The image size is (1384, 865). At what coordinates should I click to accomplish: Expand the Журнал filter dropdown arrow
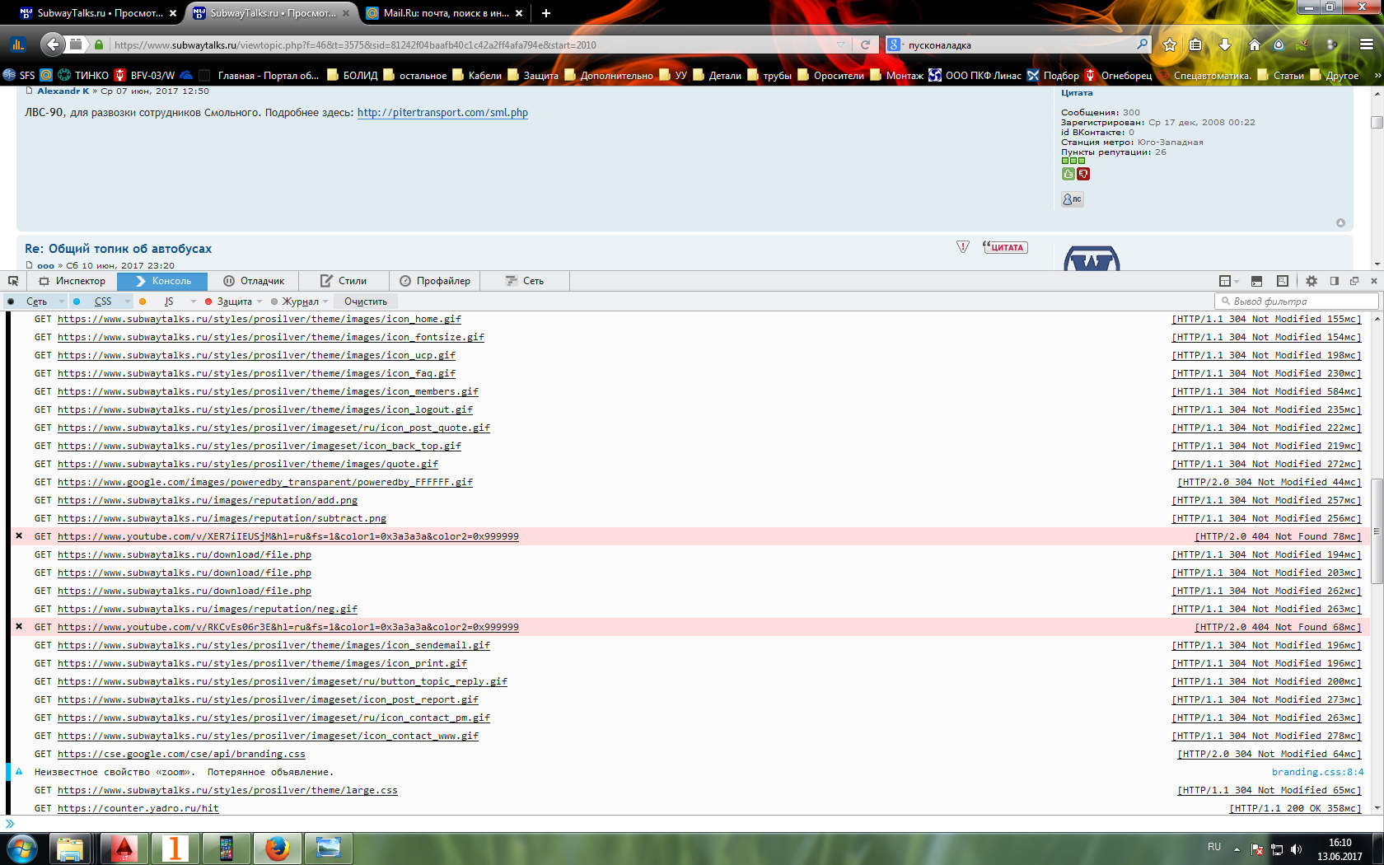point(325,302)
